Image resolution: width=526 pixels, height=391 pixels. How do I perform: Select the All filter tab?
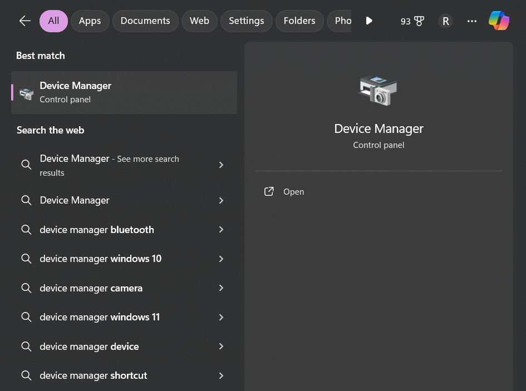[53, 21]
